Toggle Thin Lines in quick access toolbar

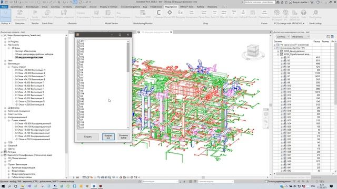coord(75,2)
